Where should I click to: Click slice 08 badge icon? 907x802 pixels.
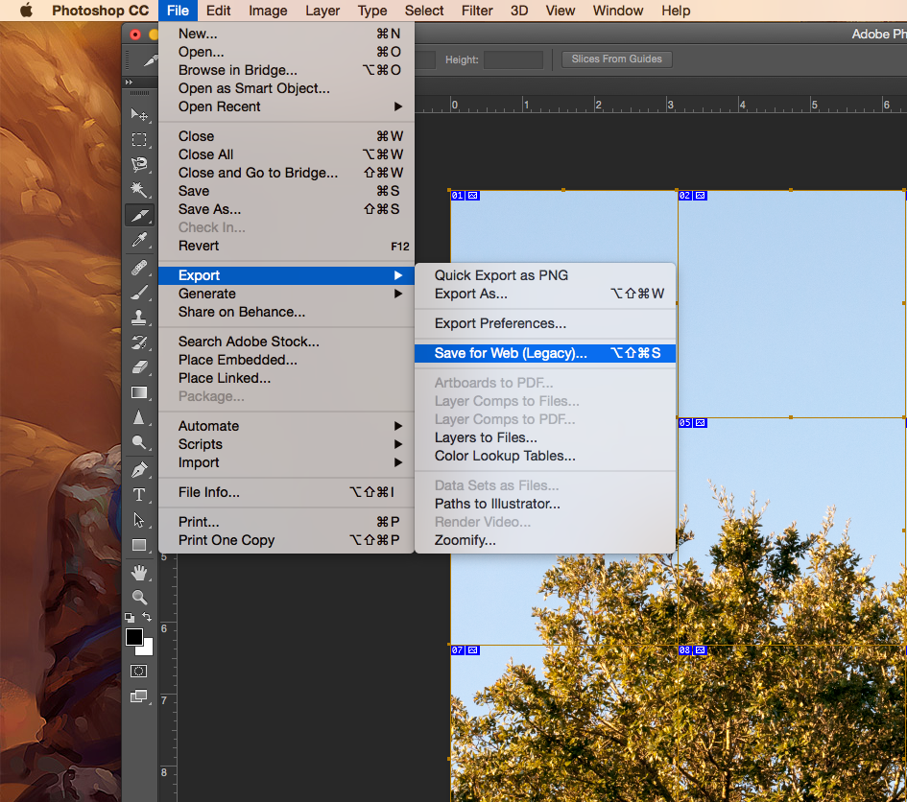click(700, 650)
